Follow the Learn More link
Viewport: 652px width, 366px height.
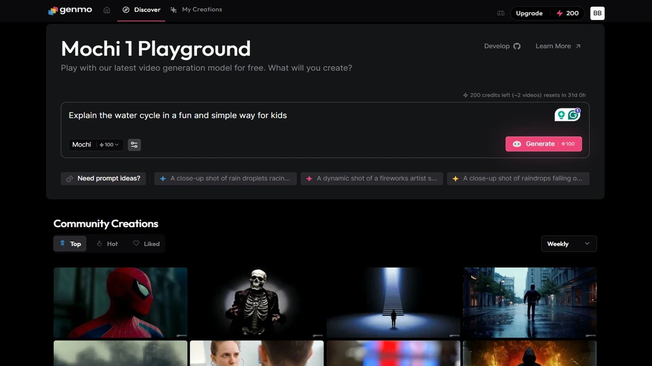[x=558, y=46]
